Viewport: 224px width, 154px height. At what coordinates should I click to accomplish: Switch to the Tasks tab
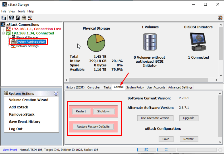pos(107,87)
